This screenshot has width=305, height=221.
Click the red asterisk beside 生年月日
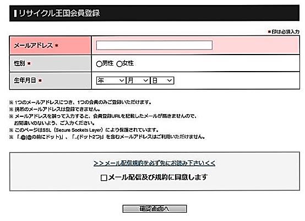click(x=40, y=80)
